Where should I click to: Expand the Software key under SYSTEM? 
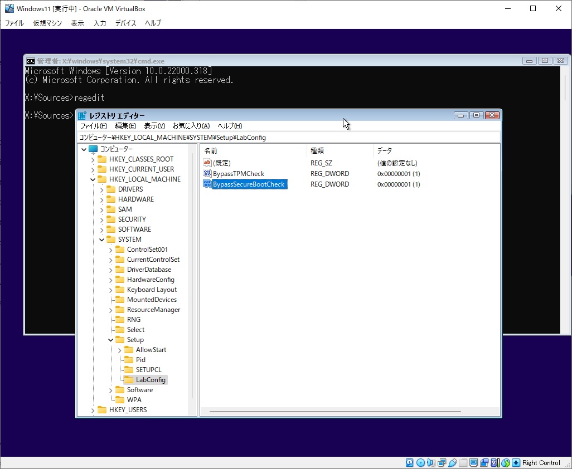pyautogui.click(x=110, y=390)
